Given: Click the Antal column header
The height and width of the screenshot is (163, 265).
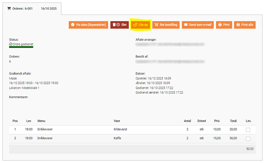Looking at the screenshot, I should pos(187,120).
